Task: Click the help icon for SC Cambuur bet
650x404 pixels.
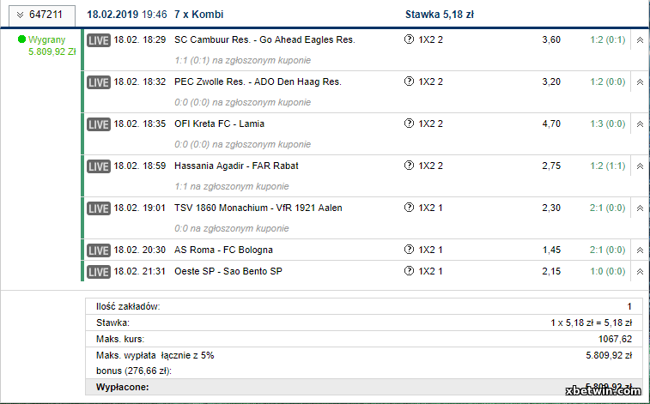Action: coord(410,39)
